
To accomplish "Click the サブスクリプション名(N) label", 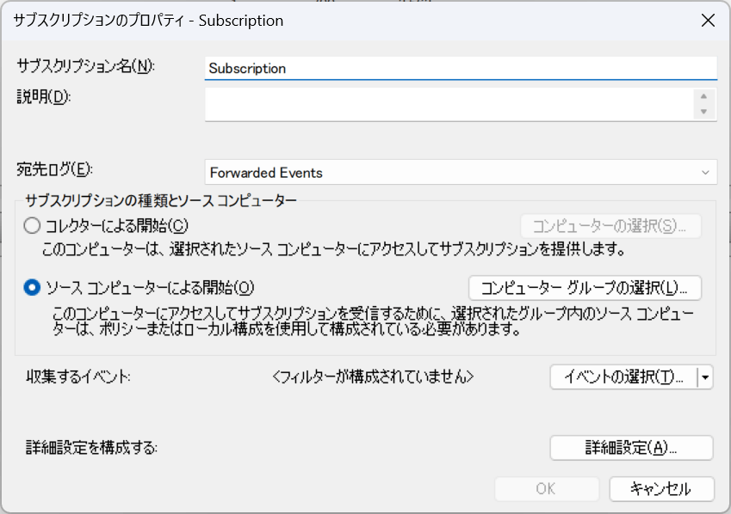I will click(86, 66).
